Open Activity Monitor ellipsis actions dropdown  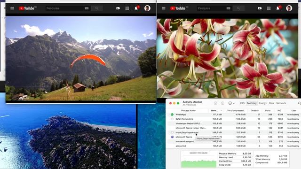coord(231,103)
